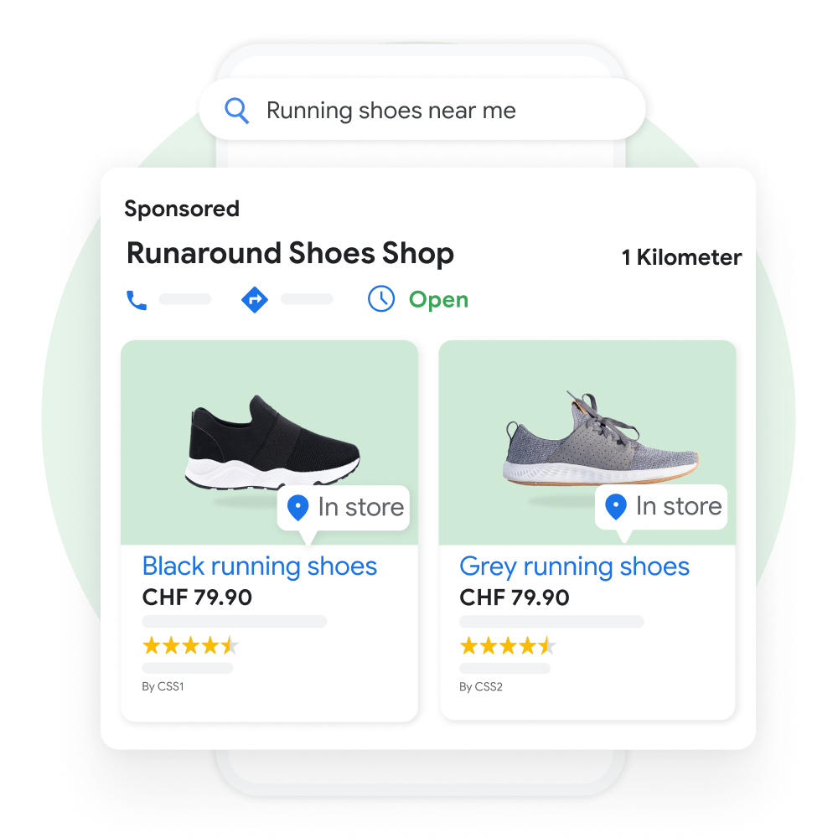Click star rating under Black running shoes
The image size is (838, 838).
tap(190, 645)
